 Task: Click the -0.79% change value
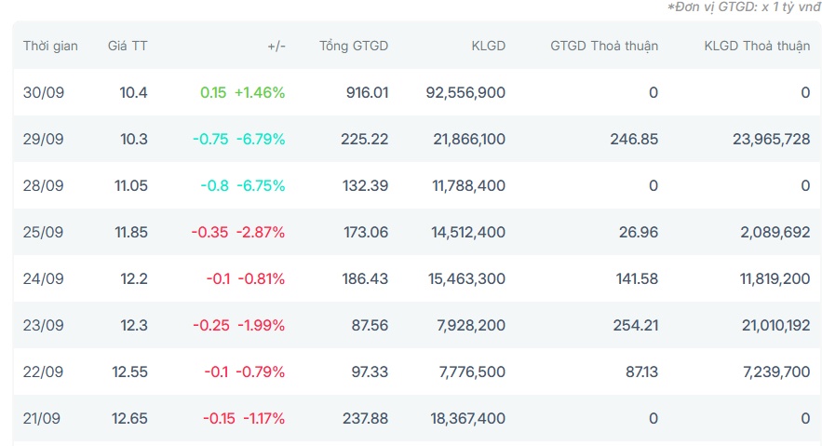[260, 372]
